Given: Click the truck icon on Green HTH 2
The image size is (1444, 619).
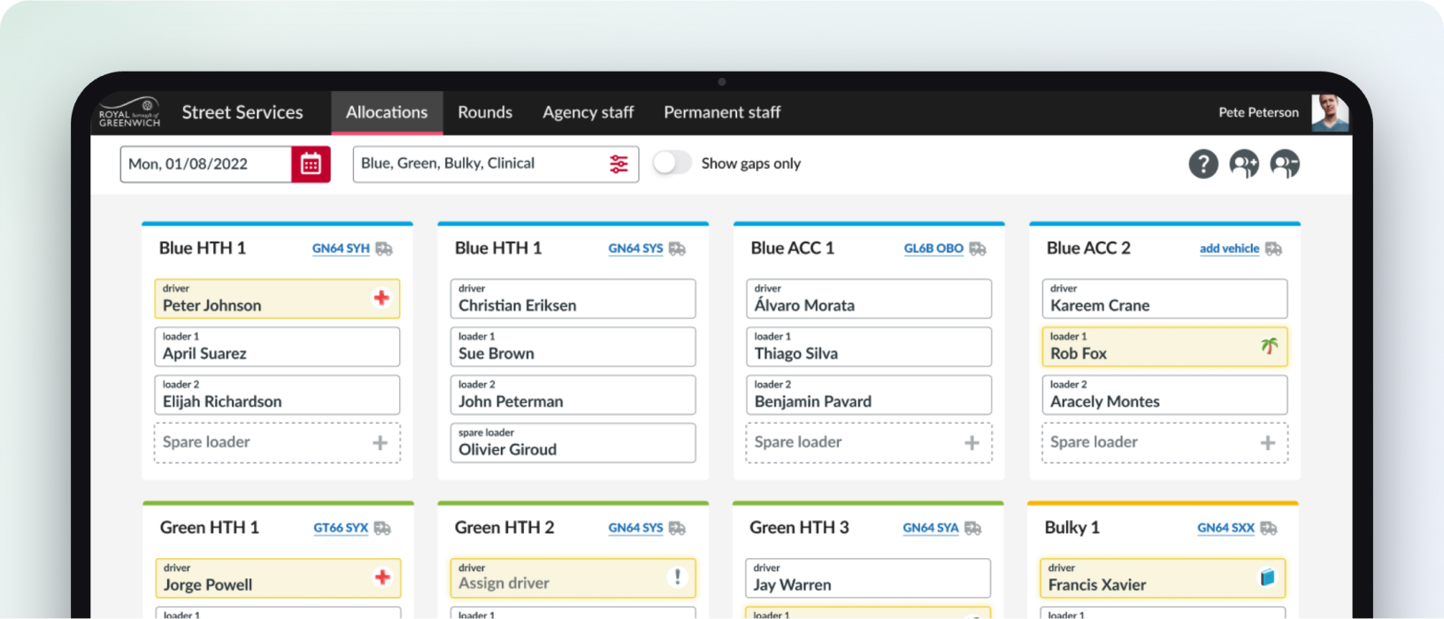Looking at the screenshot, I should tap(677, 528).
